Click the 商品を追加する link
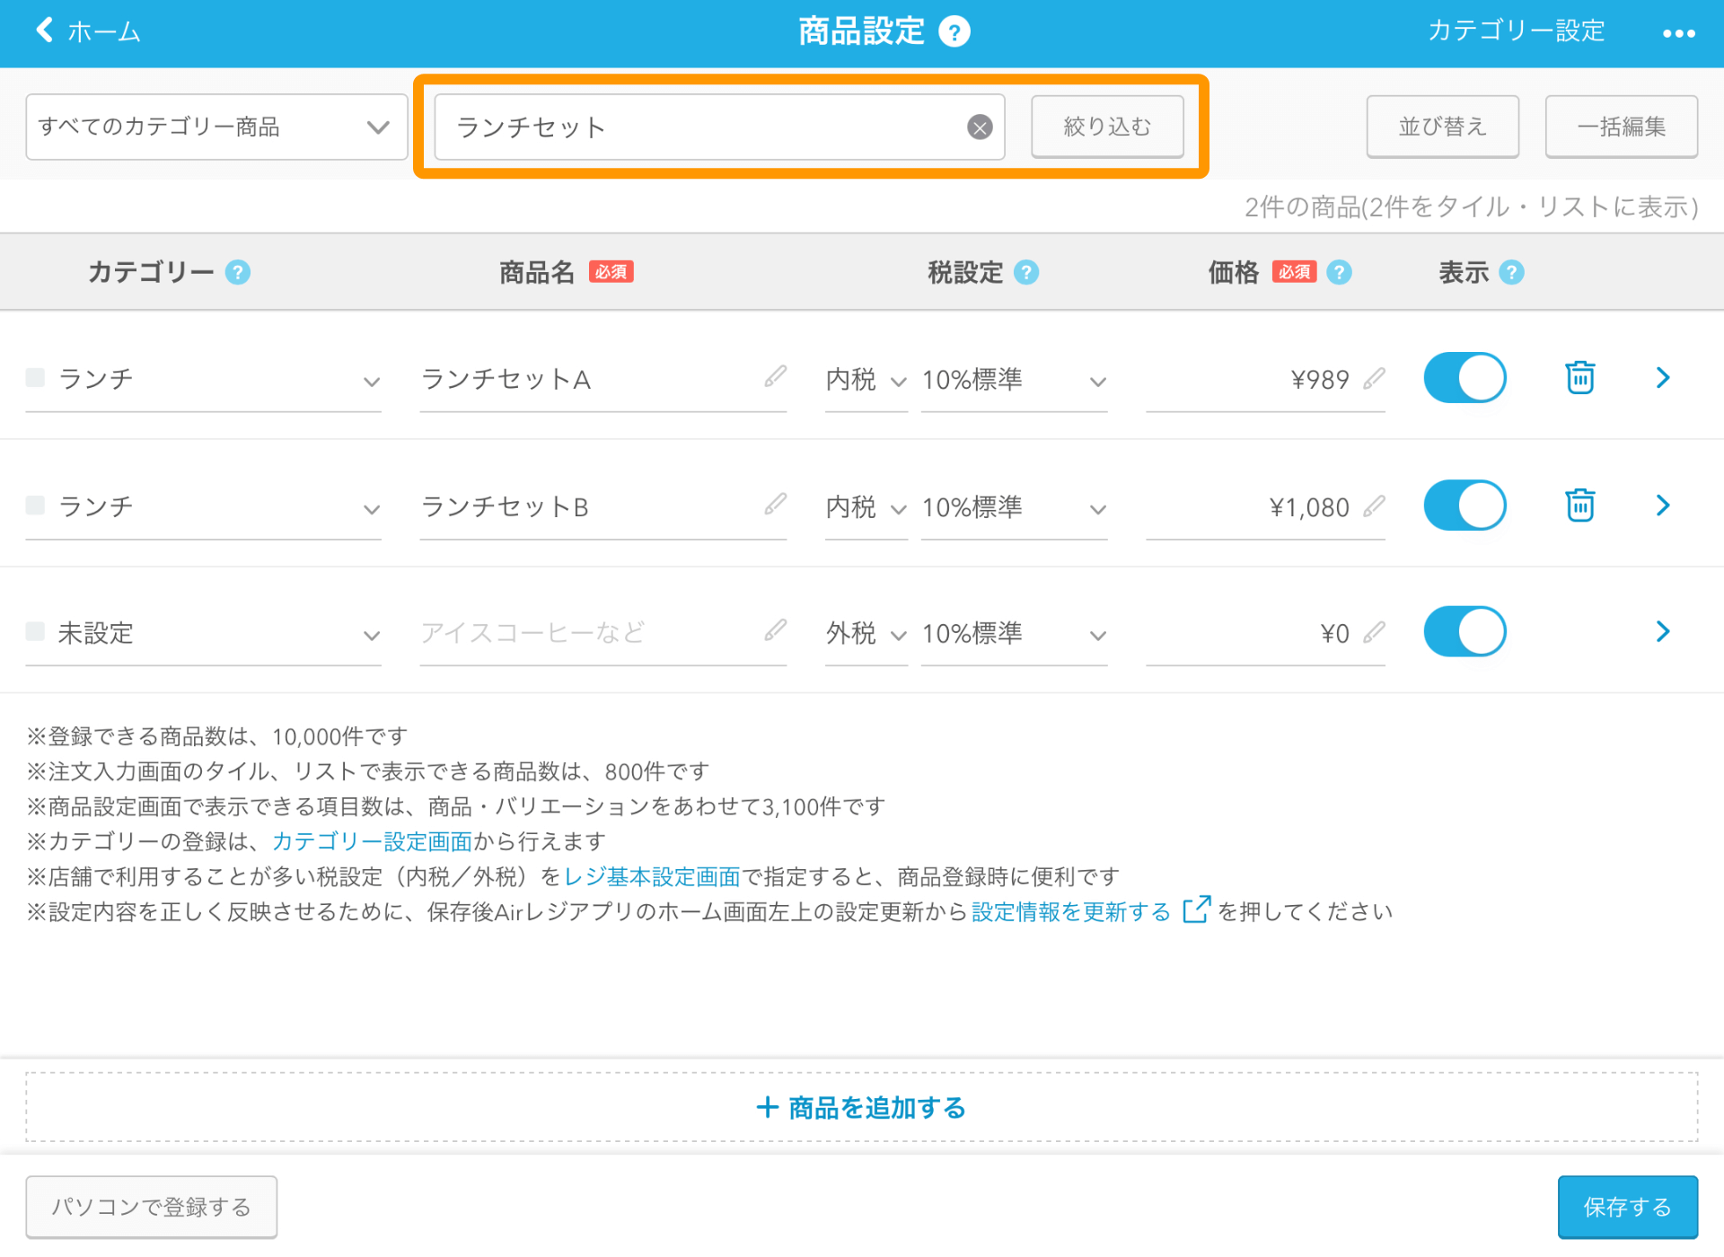Screen dimensions: 1724x1257 pos(862,1107)
